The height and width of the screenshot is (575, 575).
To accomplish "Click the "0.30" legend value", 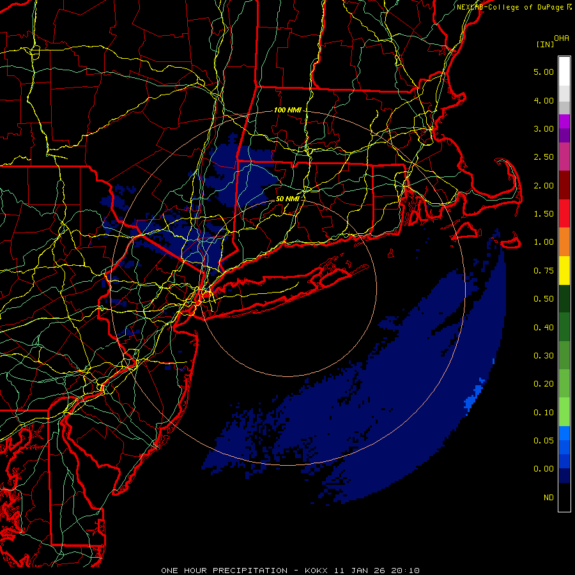I will coord(544,356).
